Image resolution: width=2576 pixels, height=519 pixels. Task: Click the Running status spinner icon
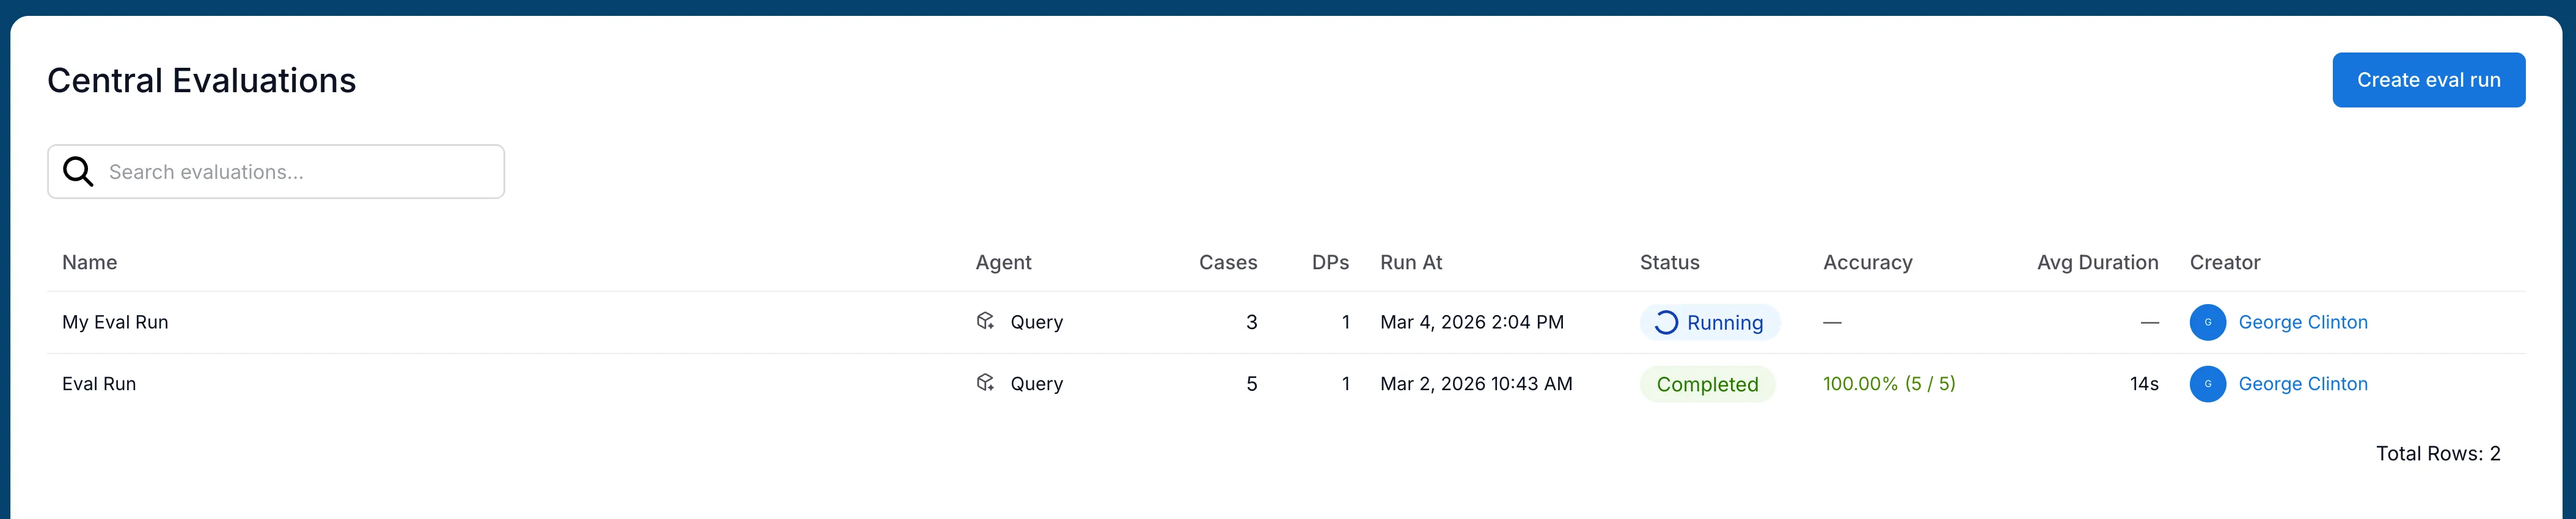coord(1666,322)
